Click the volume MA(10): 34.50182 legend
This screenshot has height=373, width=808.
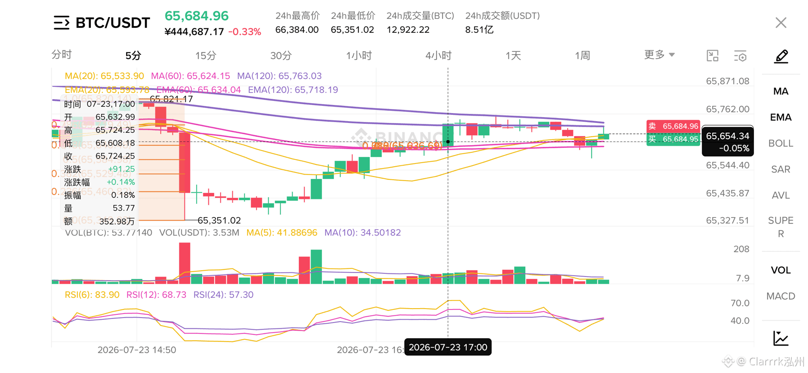(x=363, y=233)
